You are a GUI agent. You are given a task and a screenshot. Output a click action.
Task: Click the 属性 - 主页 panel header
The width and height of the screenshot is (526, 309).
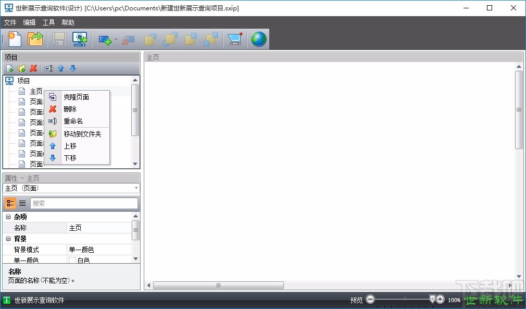pyautogui.click(x=71, y=178)
